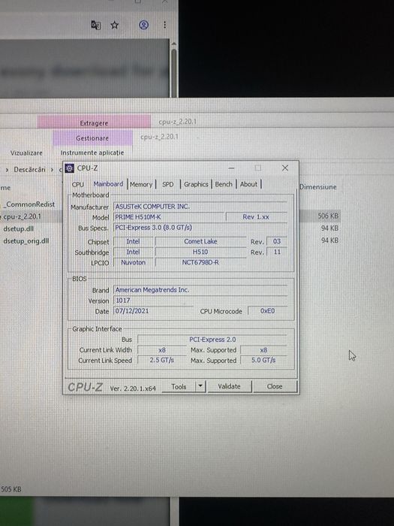Click the Max. Supported 5.0 GT/s value
Viewport: 394px width, 526px height.
(263, 360)
